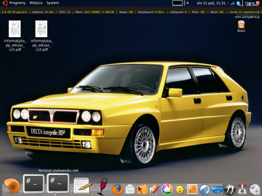
Task: Open the Miejsca menu
Action: (36, 3)
